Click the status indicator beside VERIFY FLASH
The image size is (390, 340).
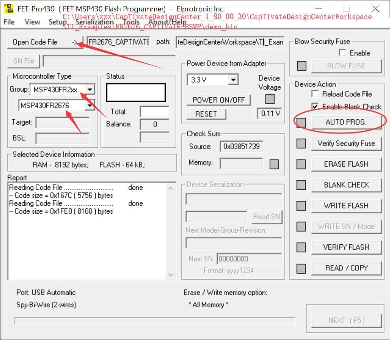[x=301, y=248]
